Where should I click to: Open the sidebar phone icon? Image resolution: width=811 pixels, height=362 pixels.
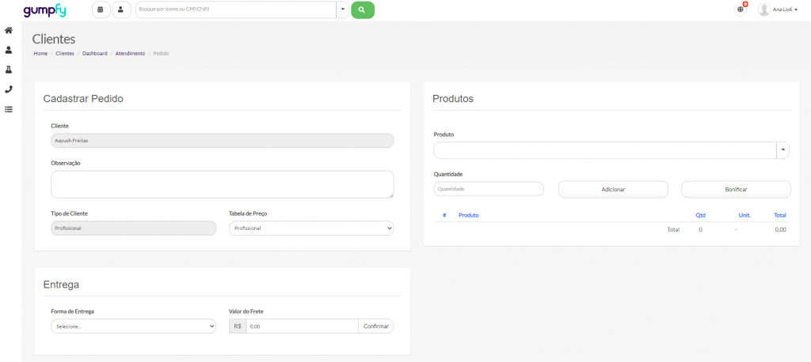[9, 89]
